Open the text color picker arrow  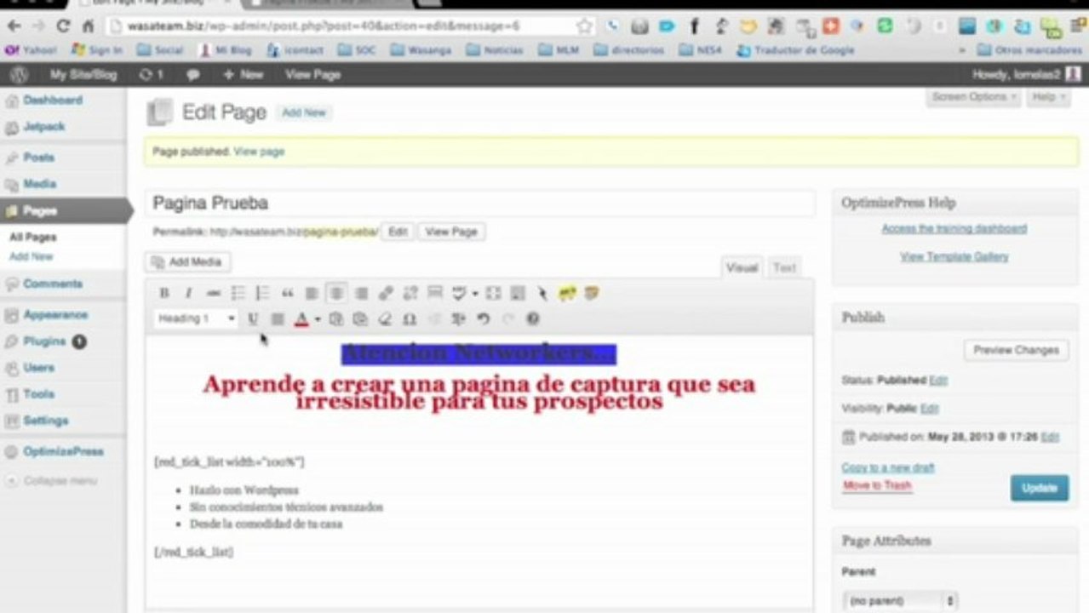click(318, 319)
